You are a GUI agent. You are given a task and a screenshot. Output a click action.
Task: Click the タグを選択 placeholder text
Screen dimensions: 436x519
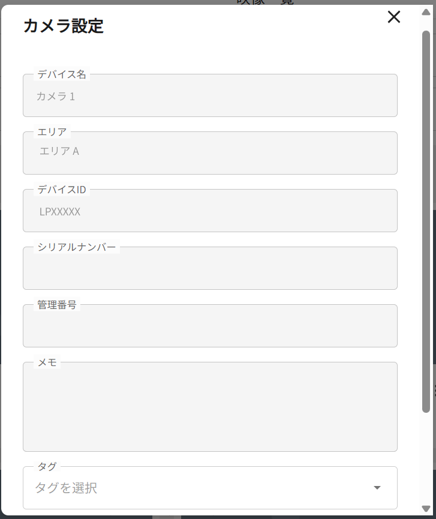pos(66,488)
